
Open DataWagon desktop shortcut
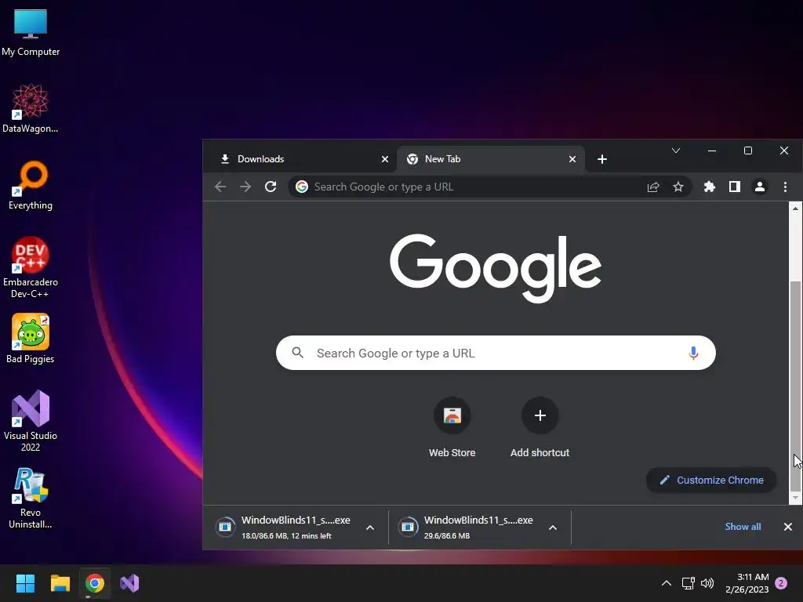click(31, 108)
